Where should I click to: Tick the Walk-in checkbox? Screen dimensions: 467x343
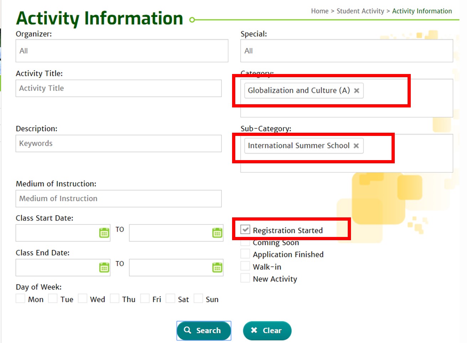[x=245, y=266]
